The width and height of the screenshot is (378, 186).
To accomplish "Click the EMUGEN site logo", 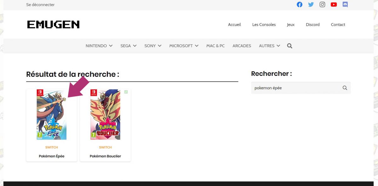I will tap(53, 25).
